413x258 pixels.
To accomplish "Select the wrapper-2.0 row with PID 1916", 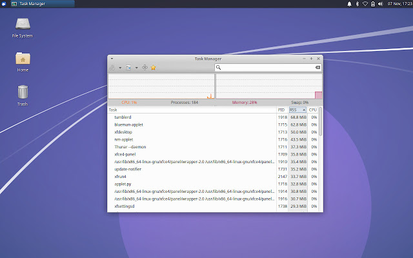I will pyautogui.click(x=213, y=199).
